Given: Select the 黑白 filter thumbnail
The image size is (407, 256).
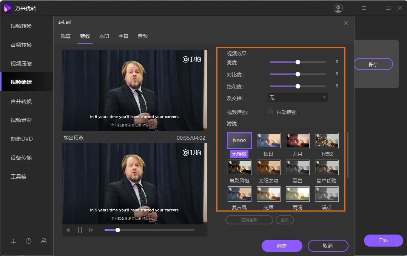Looking at the screenshot, I should click(x=298, y=168).
